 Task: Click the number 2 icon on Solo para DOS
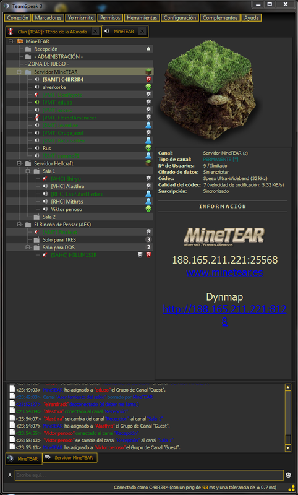point(148,247)
